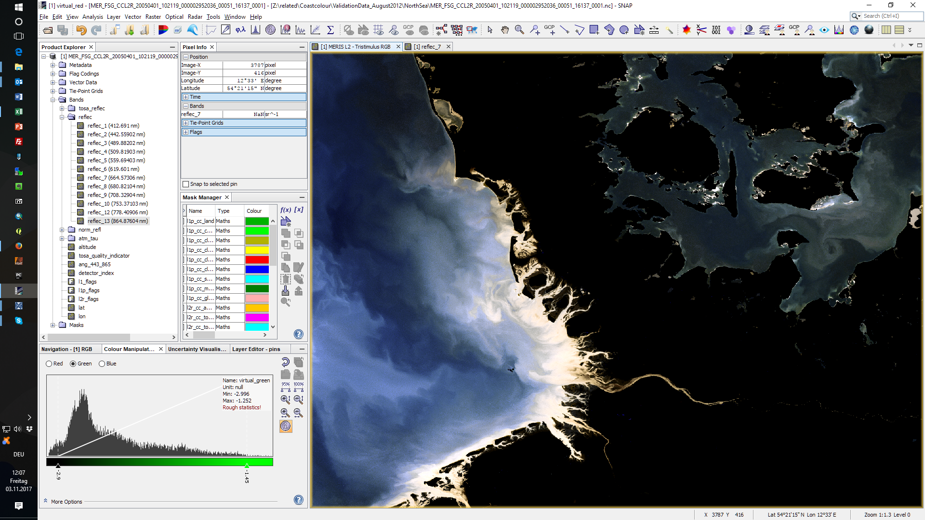This screenshot has width=925, height=520.
Task: Collapse the reflec band folder
Action: 62,117
